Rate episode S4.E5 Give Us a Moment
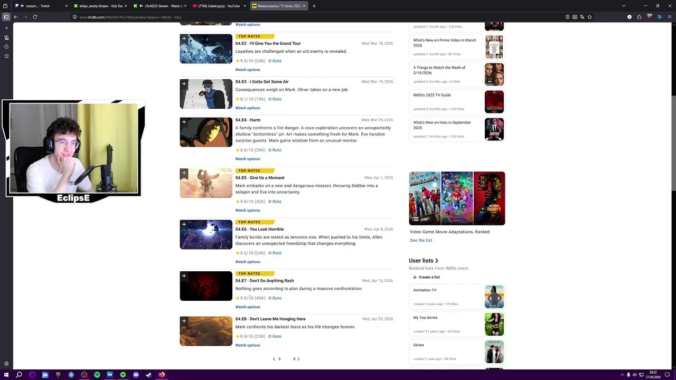The height and width of the screenshot is (380, 676). (x=275, y=202)
